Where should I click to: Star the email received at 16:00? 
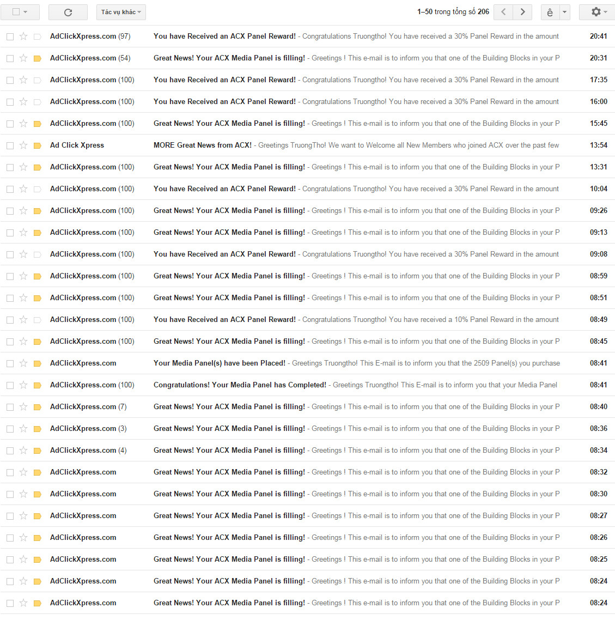coord(23,102)
